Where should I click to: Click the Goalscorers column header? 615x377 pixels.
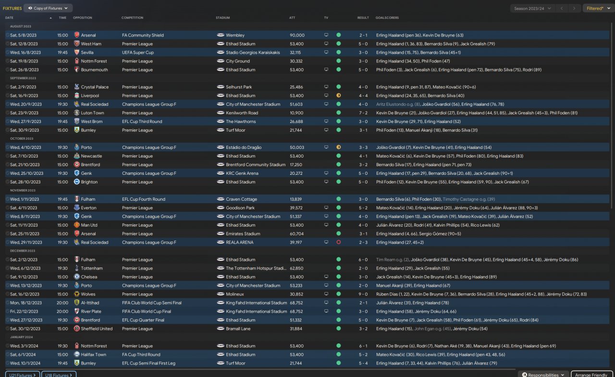[387, 18]
